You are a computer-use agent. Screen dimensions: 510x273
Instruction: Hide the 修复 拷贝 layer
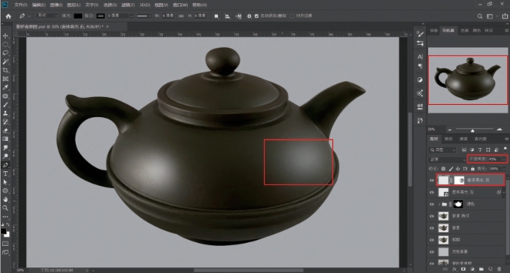(x=432, y=216)
